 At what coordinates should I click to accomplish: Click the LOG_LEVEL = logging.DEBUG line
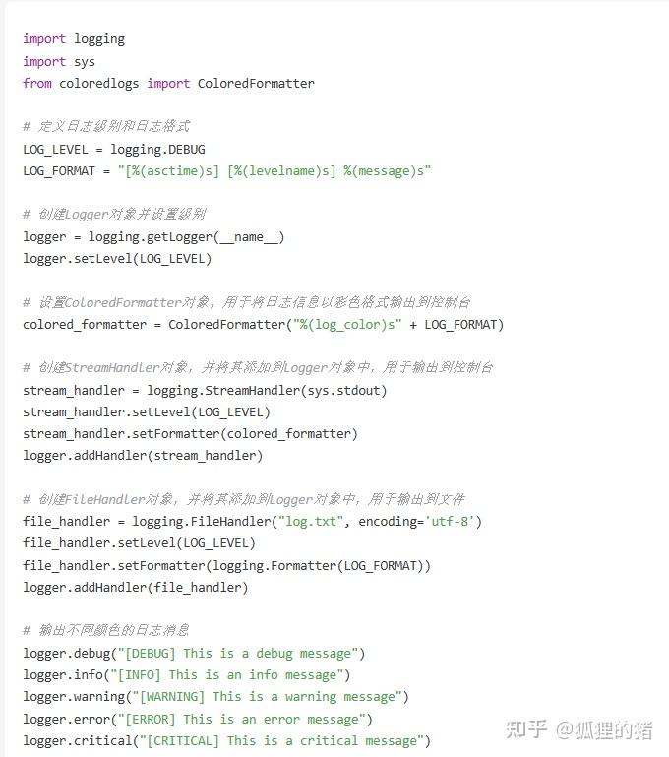click(114, 150)
